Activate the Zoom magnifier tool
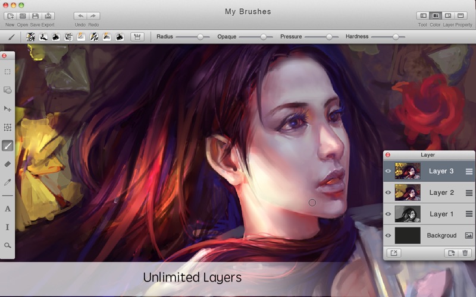 pyautogui.click(x=8, y=245)
